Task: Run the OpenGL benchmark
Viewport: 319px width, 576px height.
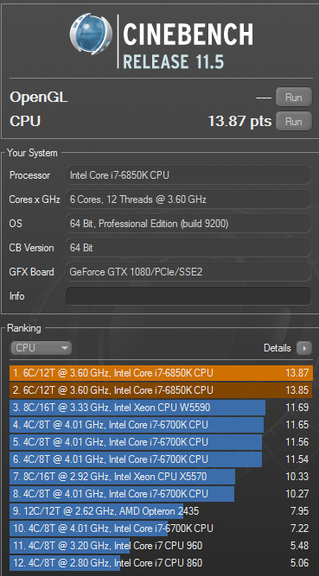Action: (x=294, y=98)
